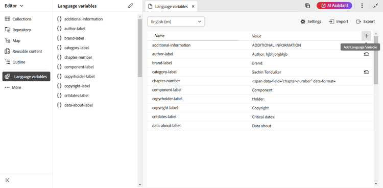
Task: Click the 'Brand:' value cell
Action: pos(257,63)
